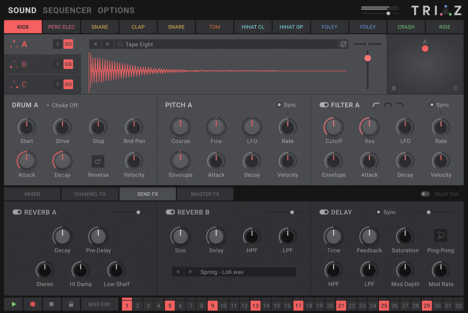The height and width of the screenshot is (313, 468).
Task: Click the lock icon in bottom bar
Action: pos(71,304)
